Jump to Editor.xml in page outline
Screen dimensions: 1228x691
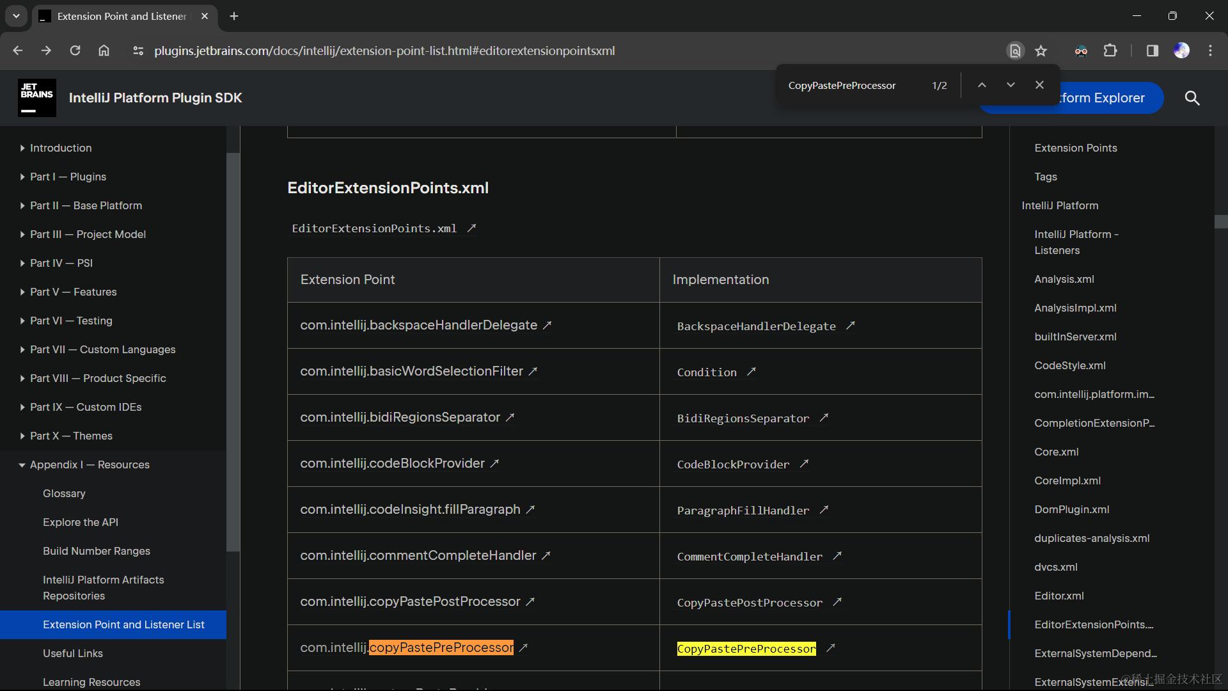point(1059,596)
